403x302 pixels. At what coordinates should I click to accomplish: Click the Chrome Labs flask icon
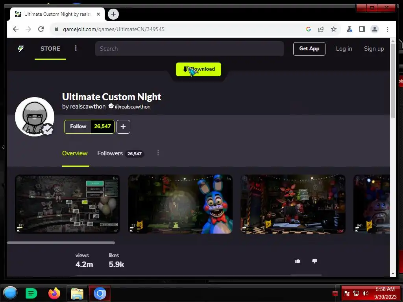[x=349, y=29]
